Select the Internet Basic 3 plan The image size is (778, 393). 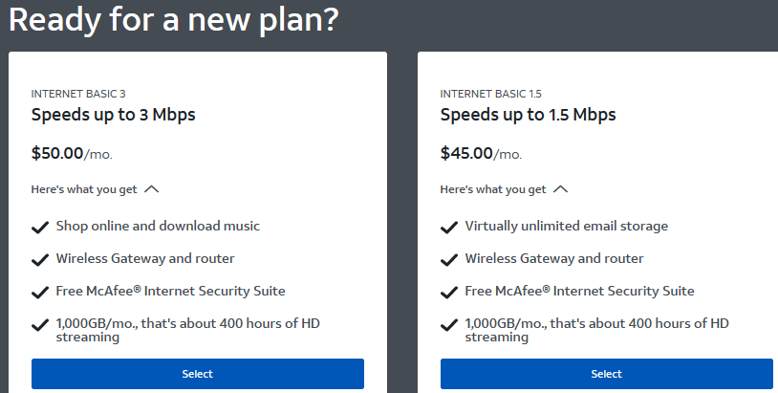point(198,374)
